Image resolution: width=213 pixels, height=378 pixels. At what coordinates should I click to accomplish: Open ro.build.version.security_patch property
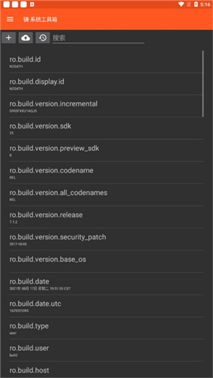[106, 239]
